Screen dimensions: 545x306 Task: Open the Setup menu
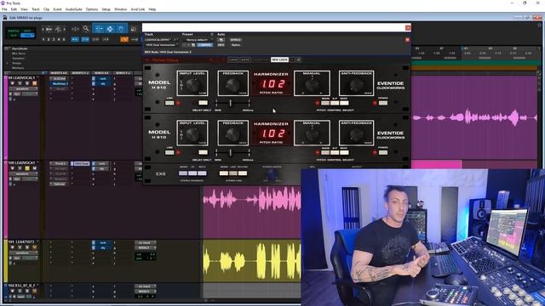106,9
